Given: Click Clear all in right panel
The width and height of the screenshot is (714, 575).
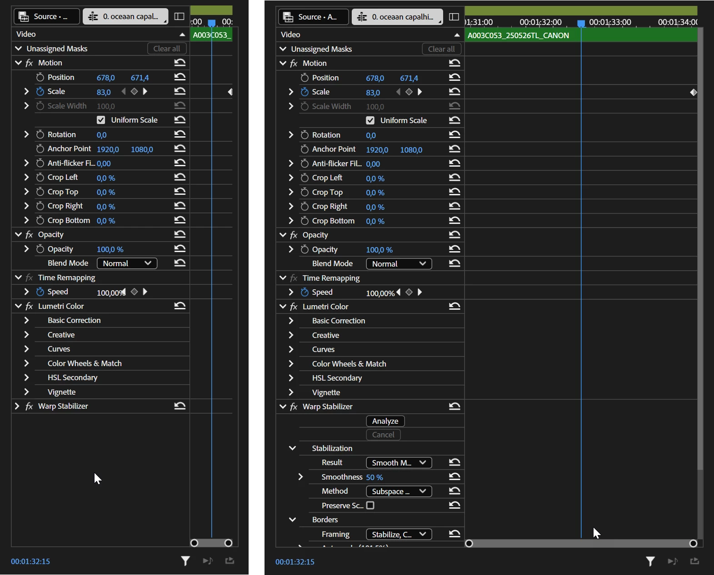Looking at the screenshot, I should coord(442,49).
